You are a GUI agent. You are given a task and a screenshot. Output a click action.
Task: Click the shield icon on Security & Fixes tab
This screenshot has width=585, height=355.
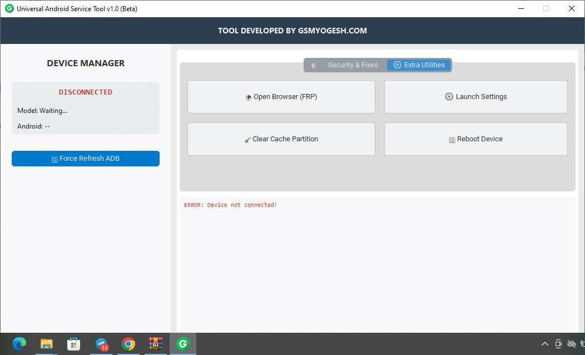pos(314,65)
